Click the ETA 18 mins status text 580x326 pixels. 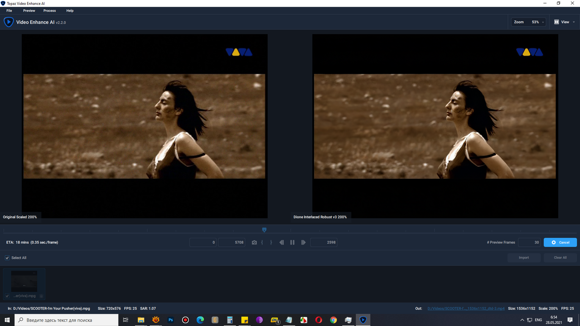pyautogui.click(x=32, y=242)
